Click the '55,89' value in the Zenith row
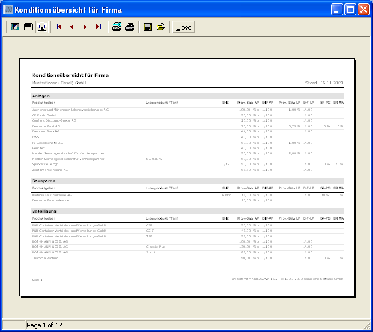This screenshot has height=332, width=373. [x=246, y=170]
